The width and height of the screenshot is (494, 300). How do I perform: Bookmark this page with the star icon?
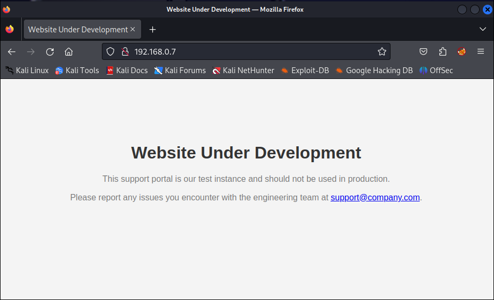(x=382, y=51)
